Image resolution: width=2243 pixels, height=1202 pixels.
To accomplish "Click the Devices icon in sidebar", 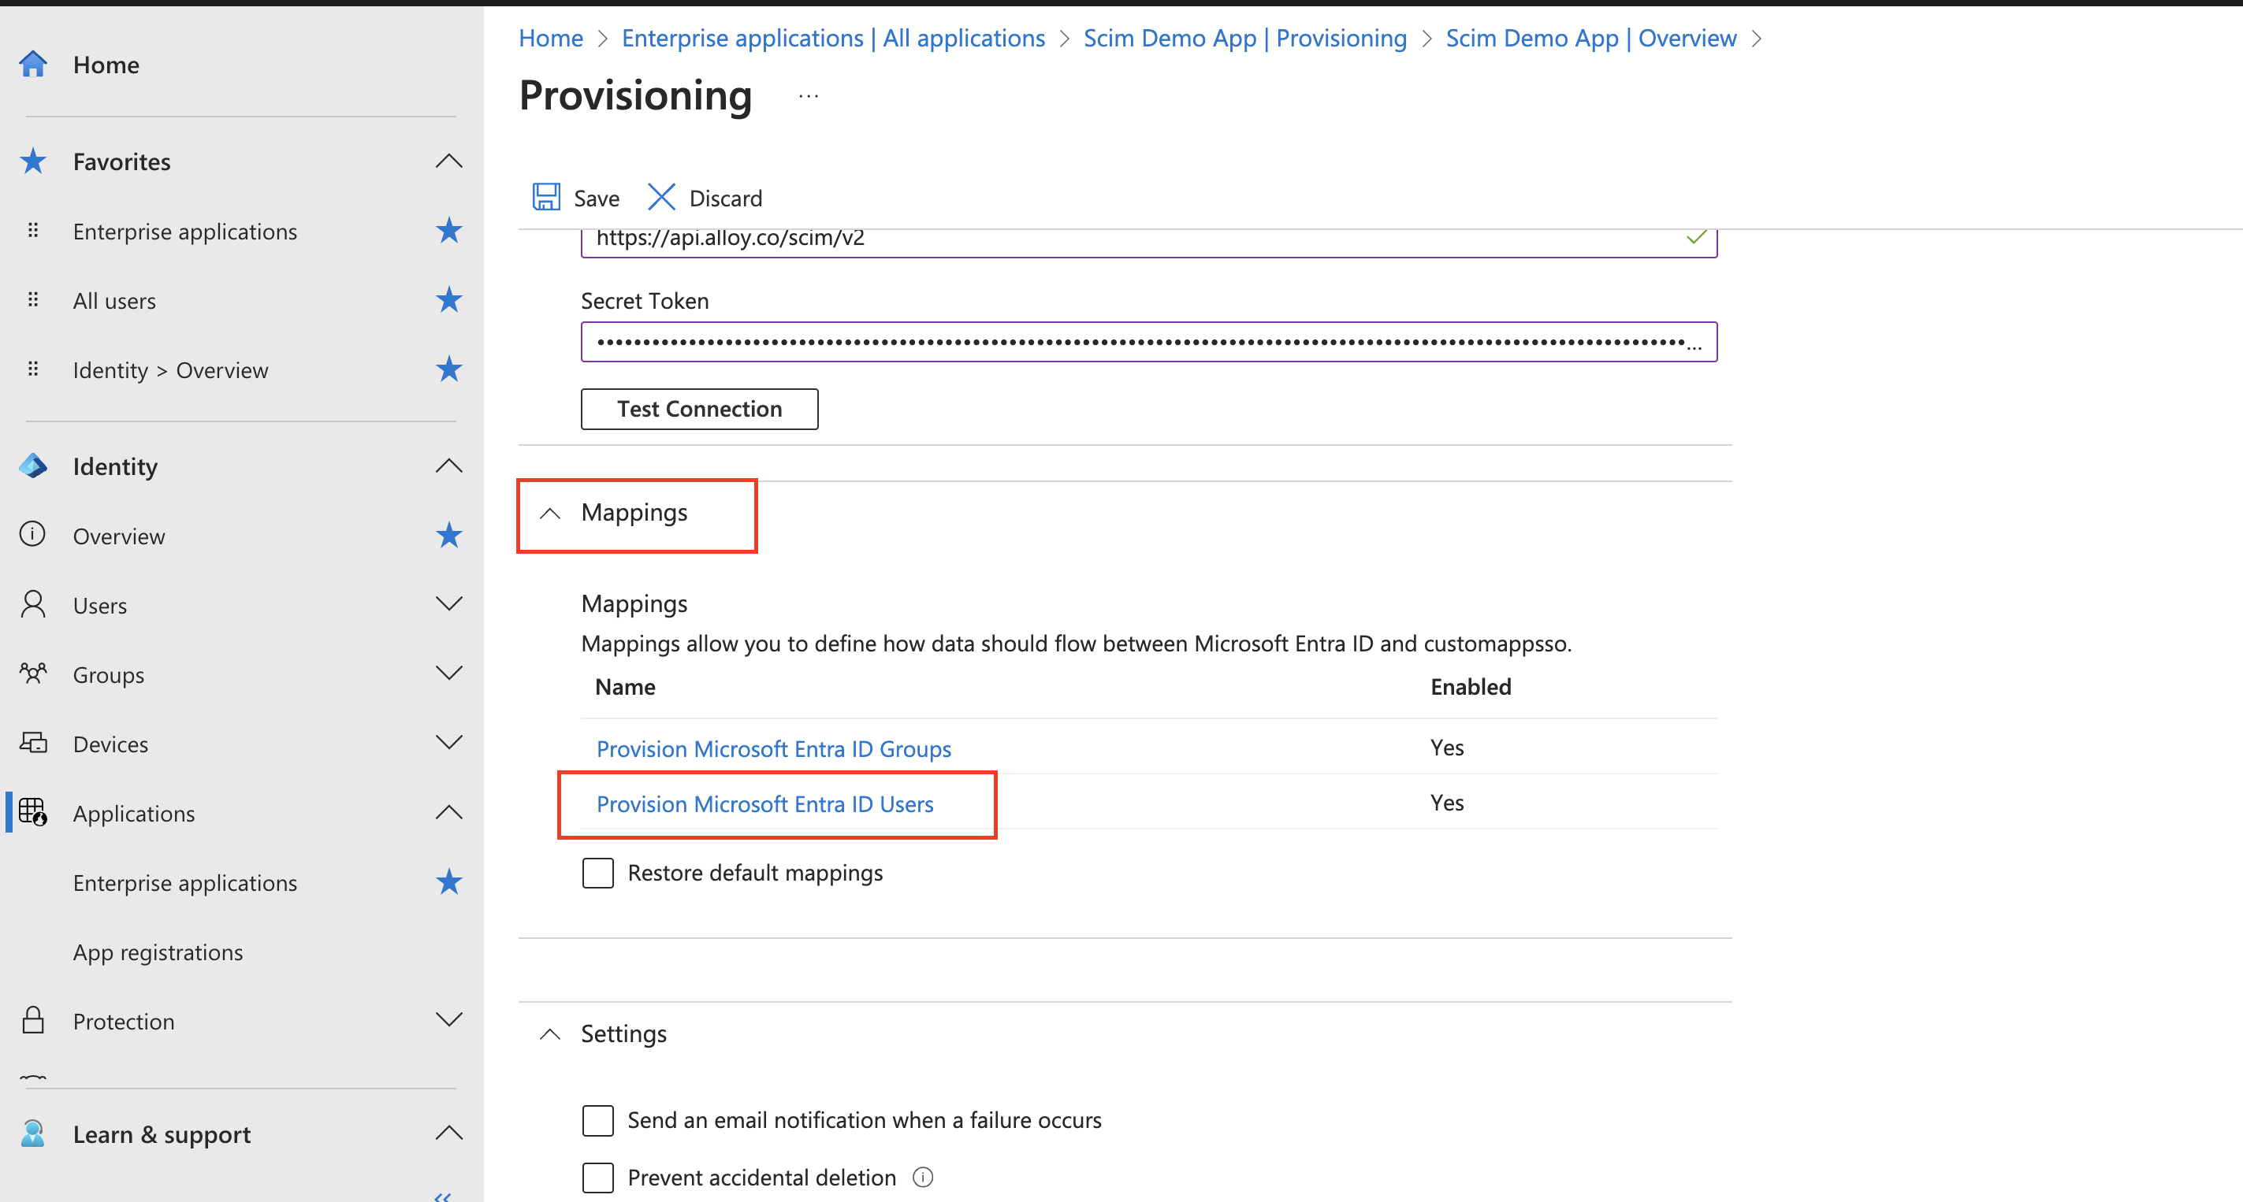I will click(33, 744).
